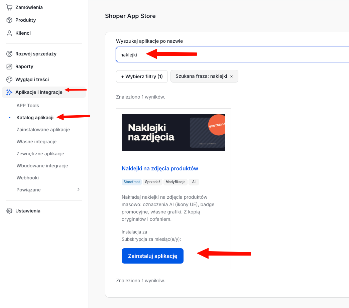Viewport: 349px width, 308px height.
Task: Remove the 'Szukana fraza: naklejki' filter chip
Action: (x=231, y=76)
